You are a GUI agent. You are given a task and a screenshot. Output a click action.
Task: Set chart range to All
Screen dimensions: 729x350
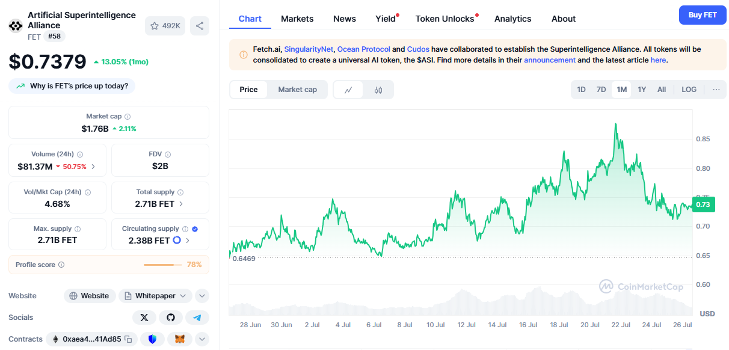(x=662, y=90)
